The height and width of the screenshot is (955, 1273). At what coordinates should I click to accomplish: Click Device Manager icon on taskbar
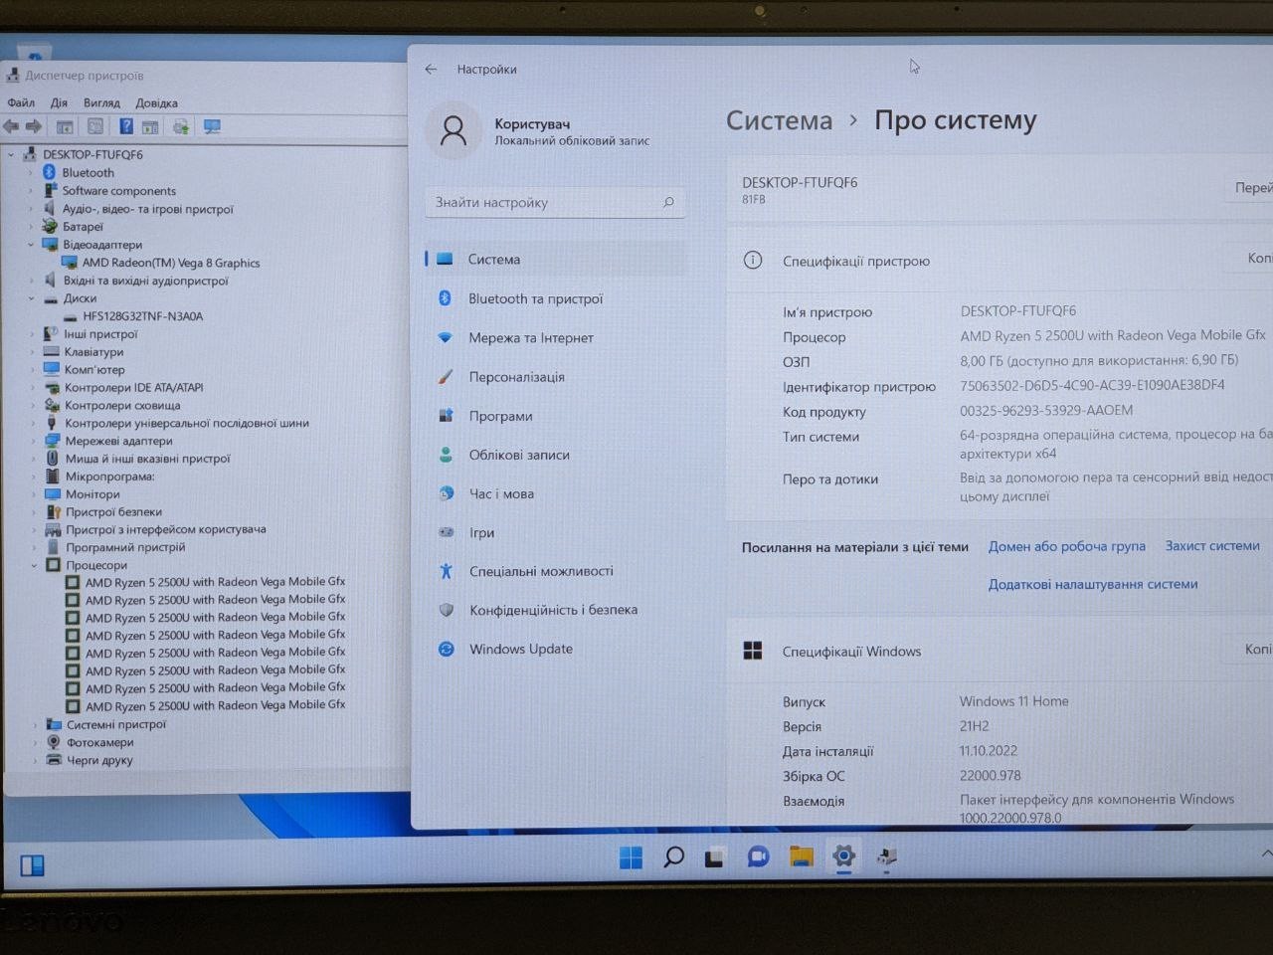[887, 857]
